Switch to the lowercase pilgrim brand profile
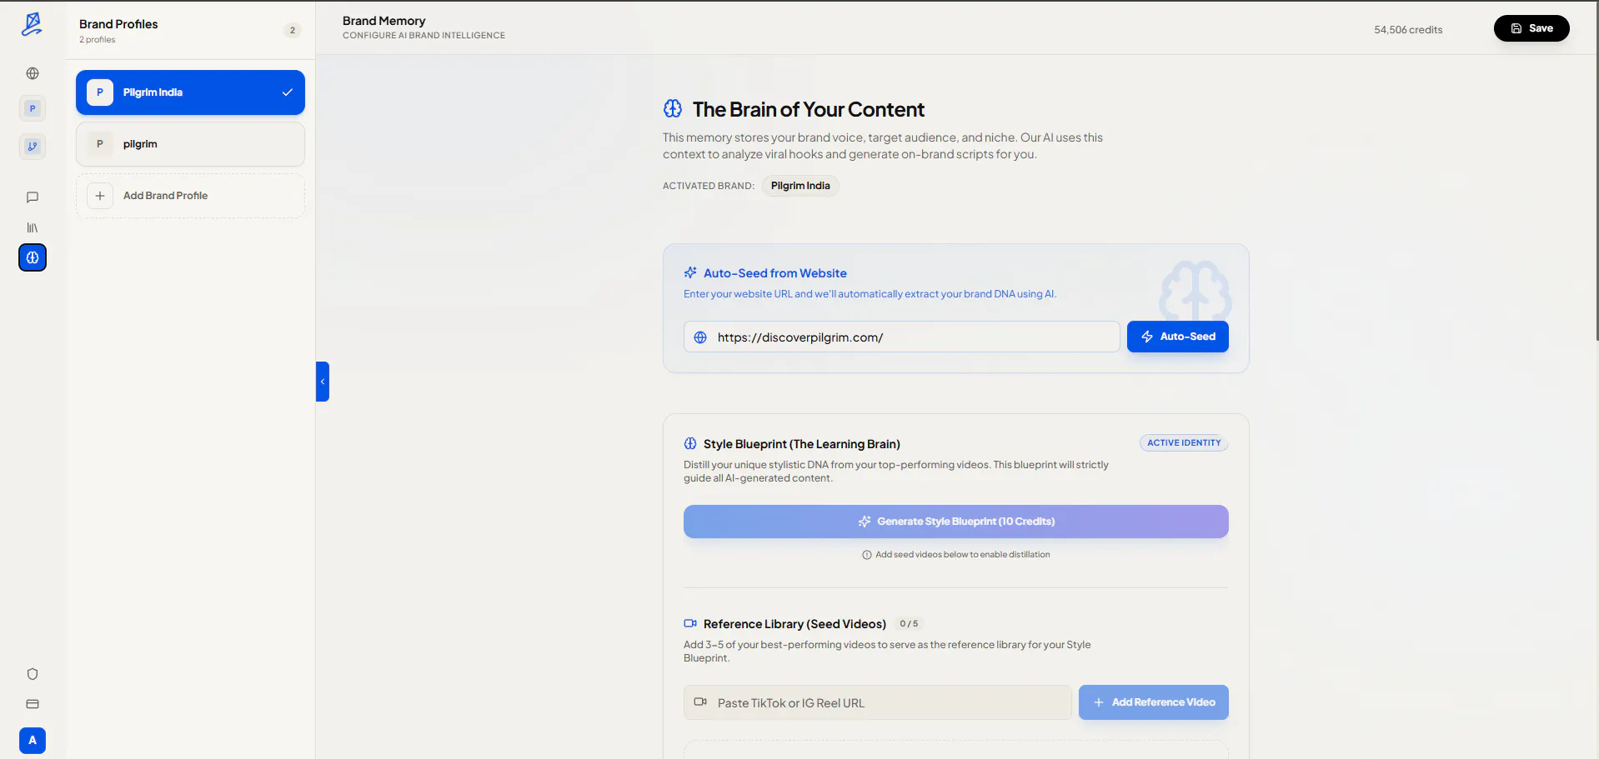Image resolution: width=1599 pixels, height=759 pixels. click(x=190, y=144)
